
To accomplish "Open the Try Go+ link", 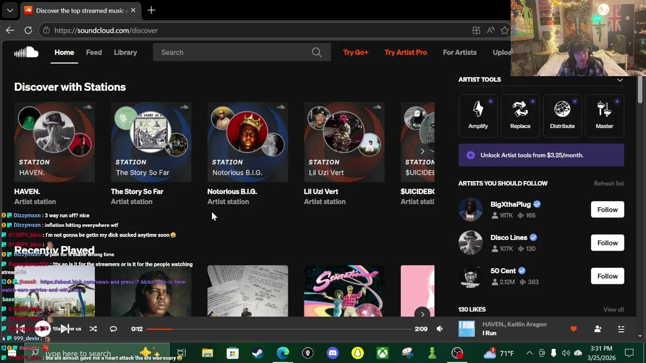I will tap(356, 52).
